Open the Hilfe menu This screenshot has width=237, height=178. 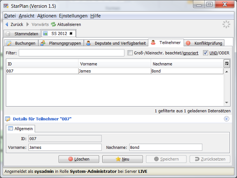click(x=95, y=16)
